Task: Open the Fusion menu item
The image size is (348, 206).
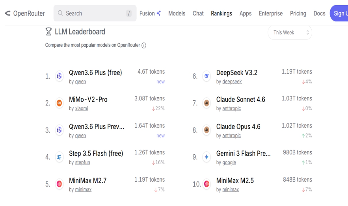Action: click(150, 13)
